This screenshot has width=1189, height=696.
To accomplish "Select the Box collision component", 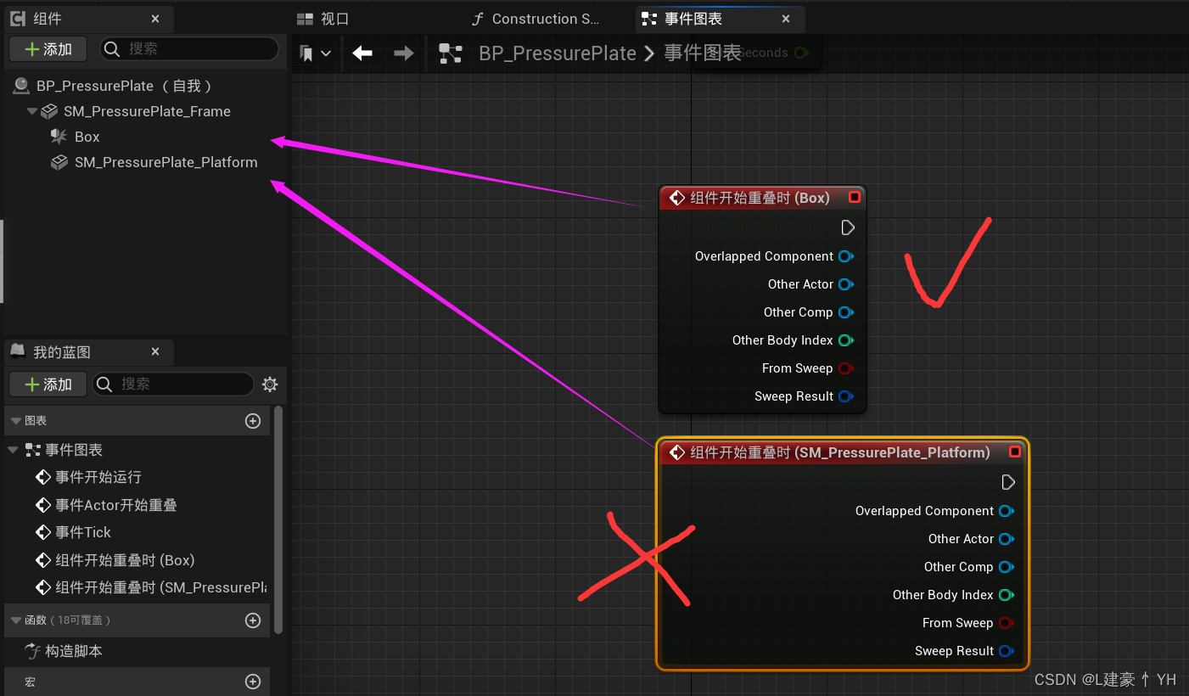I will click(x=87, y=137).
